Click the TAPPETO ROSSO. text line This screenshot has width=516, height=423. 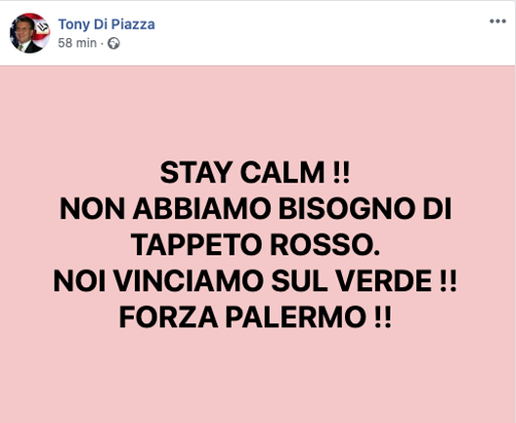click(x=255, y=245)
